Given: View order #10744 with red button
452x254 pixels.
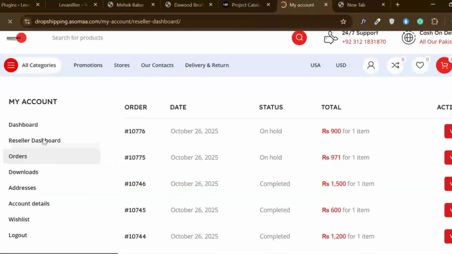Looking at the screenshot, I should 448,236.
